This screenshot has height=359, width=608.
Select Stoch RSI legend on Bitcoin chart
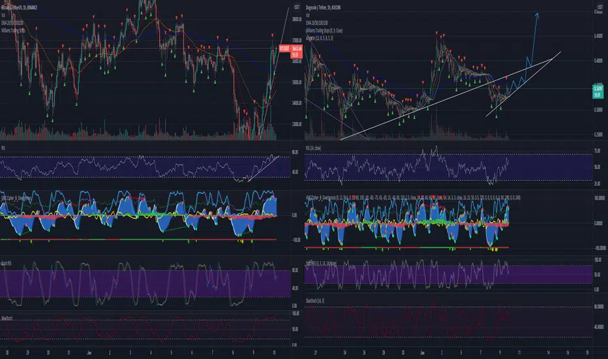click(7, 263)
